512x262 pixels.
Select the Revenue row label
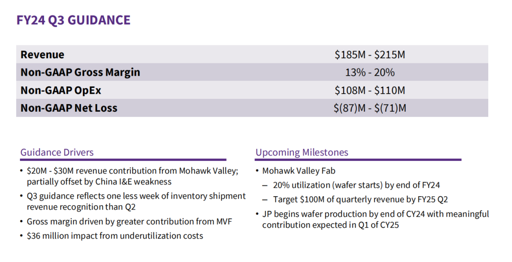coord(43,54)
